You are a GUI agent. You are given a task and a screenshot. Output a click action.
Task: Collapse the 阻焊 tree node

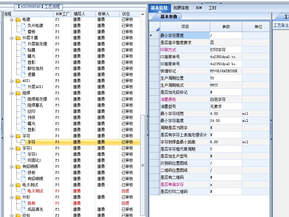(x=11, y=93)
